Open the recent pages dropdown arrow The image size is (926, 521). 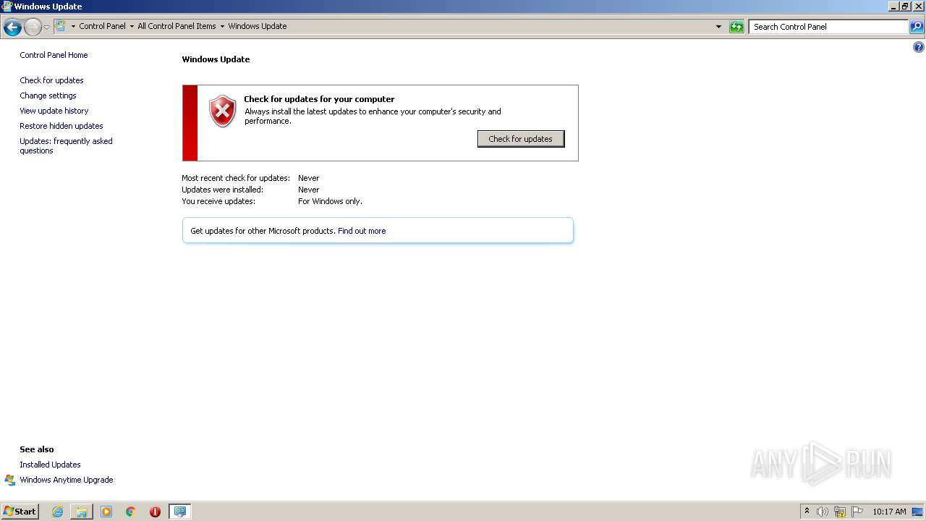tap(46, 27)
